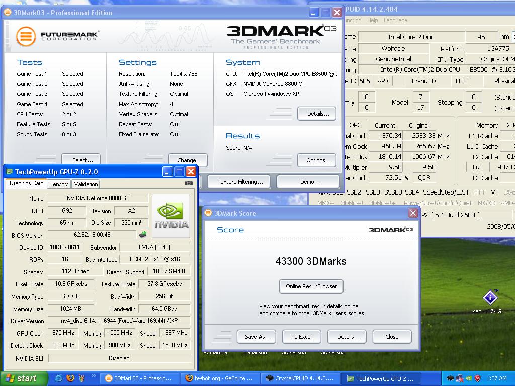Click the third Quick Launch icon

[x=82, y=378]
